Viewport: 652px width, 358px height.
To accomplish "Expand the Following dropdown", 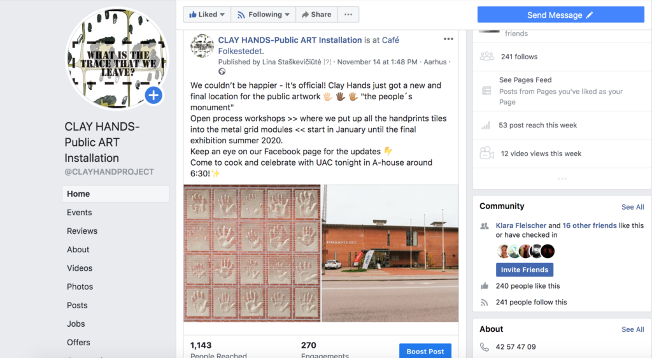I will click(x=263, y=15).
